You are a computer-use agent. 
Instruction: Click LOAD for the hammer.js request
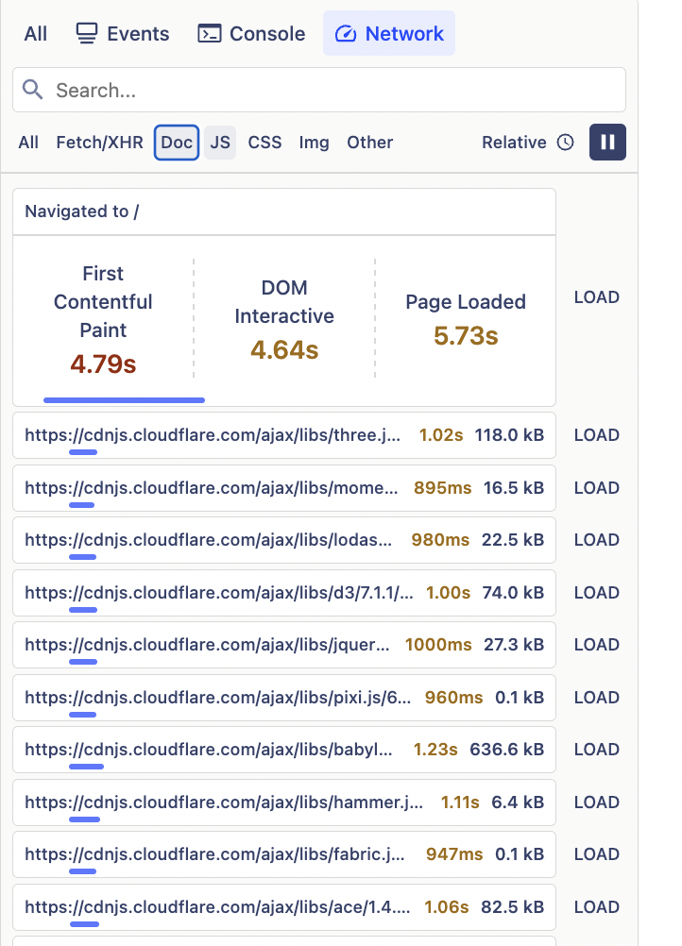click(x=596, y=802)
